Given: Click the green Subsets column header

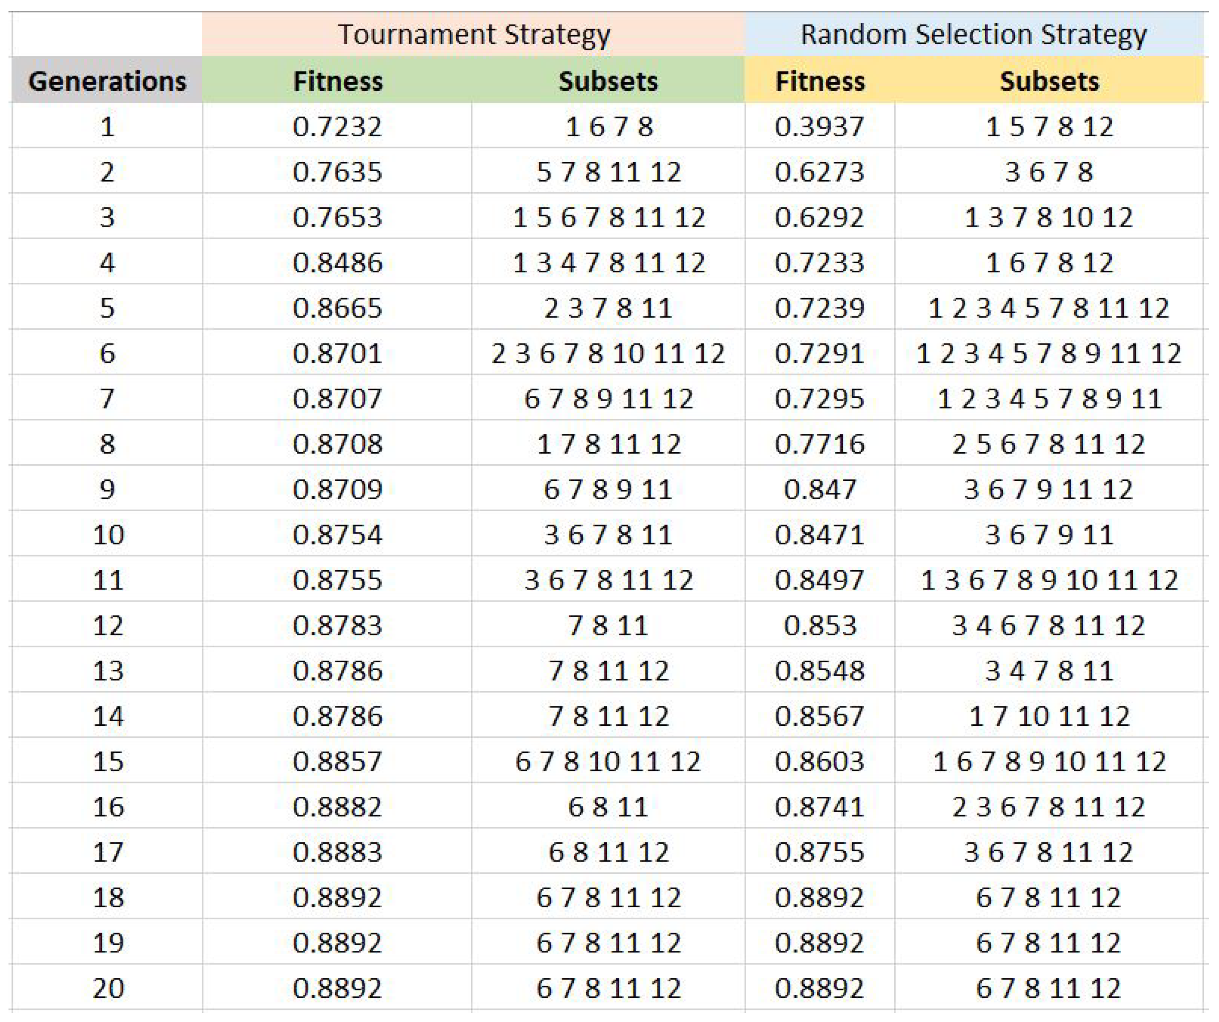Looking at the screenshot, I should (608, 81).
